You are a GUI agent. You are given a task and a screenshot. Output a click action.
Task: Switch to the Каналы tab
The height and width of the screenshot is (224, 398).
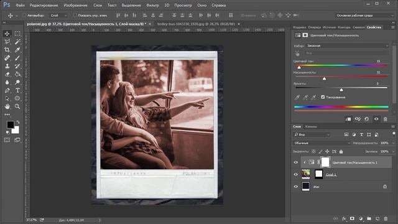[x=311, y=126]
